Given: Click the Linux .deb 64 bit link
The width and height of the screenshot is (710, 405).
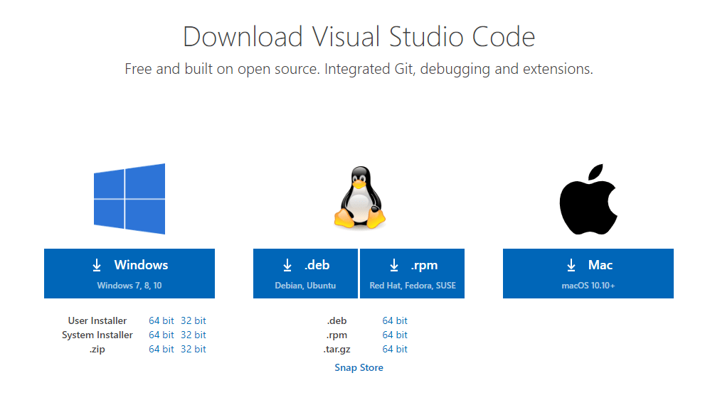Looking at the screenshot, I should click(395, 320).
